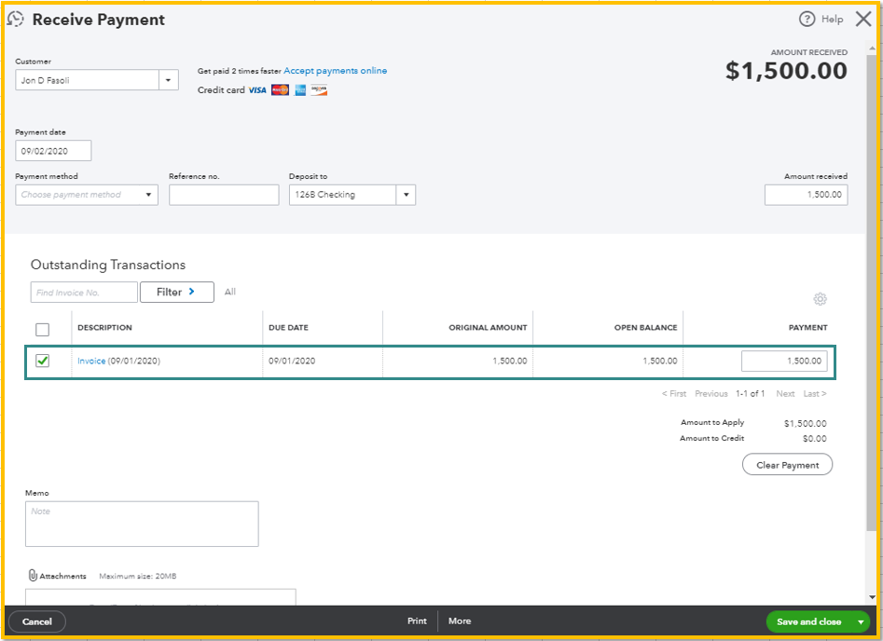This screenshot has height=641, width=883.
Task: Click the Mastercard logo
Action: pos(280,90)
